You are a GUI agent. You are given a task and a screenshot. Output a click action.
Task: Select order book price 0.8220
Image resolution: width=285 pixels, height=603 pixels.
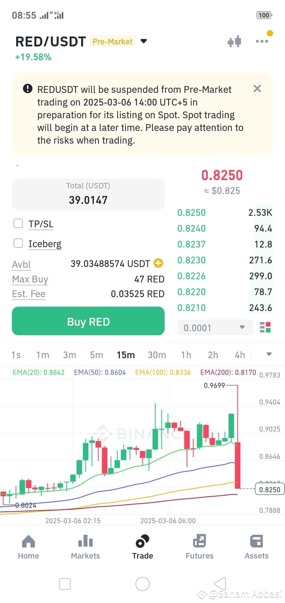pyautogui.click(x=192, y=292)
